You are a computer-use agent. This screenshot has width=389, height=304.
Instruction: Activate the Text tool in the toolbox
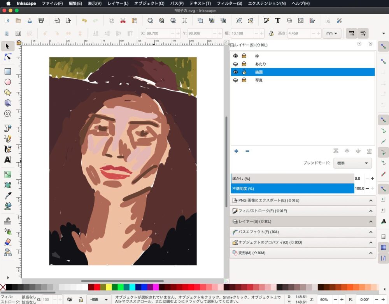click(7, 160)
